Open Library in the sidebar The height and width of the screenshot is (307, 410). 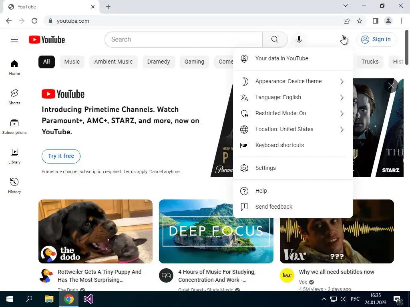click(x=14, y=156)
